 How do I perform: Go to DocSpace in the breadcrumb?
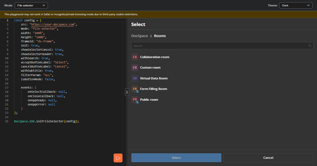[139, 36]
